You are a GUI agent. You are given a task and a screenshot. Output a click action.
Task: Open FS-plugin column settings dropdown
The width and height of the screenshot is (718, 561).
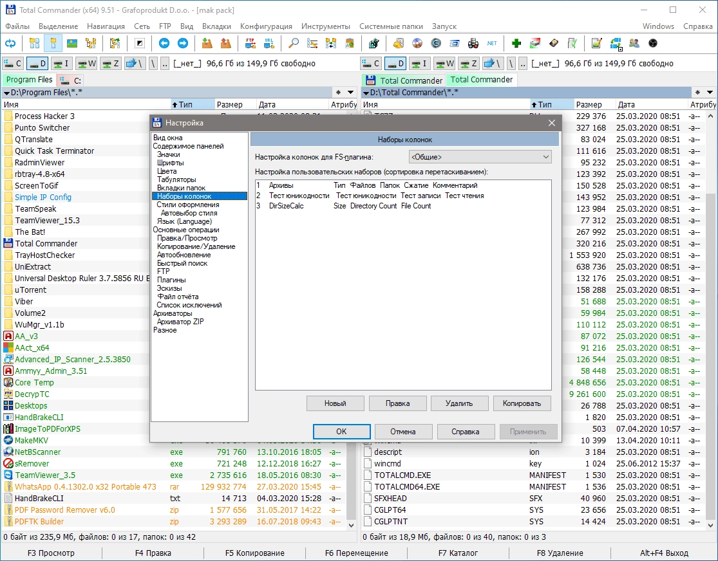480,157
